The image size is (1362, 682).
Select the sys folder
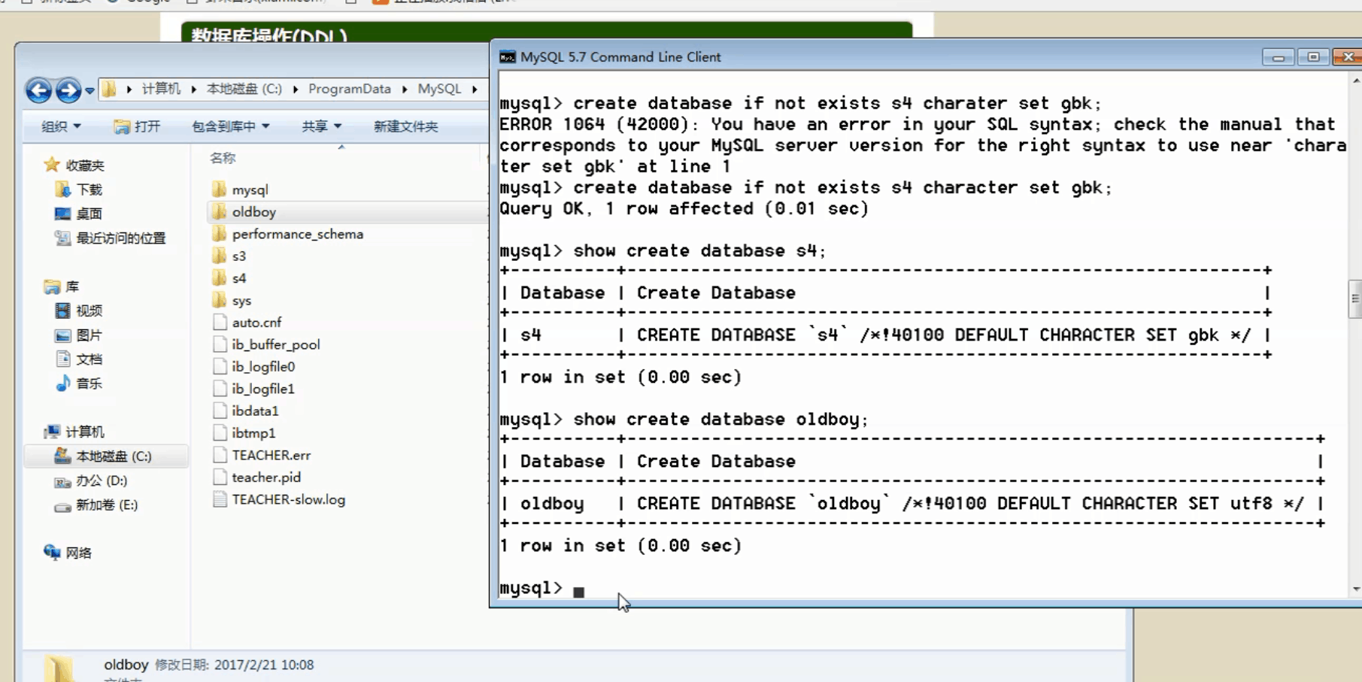click(241, 300)
